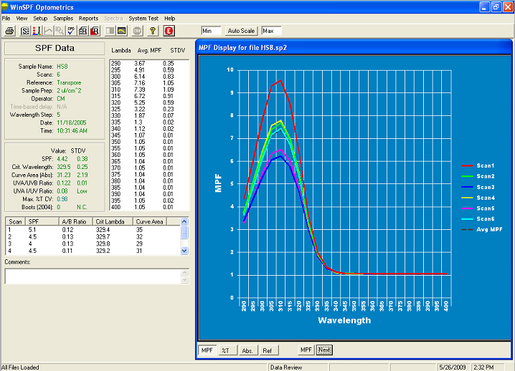Click the printer icon in toolbar

click(x=9, y=31)
